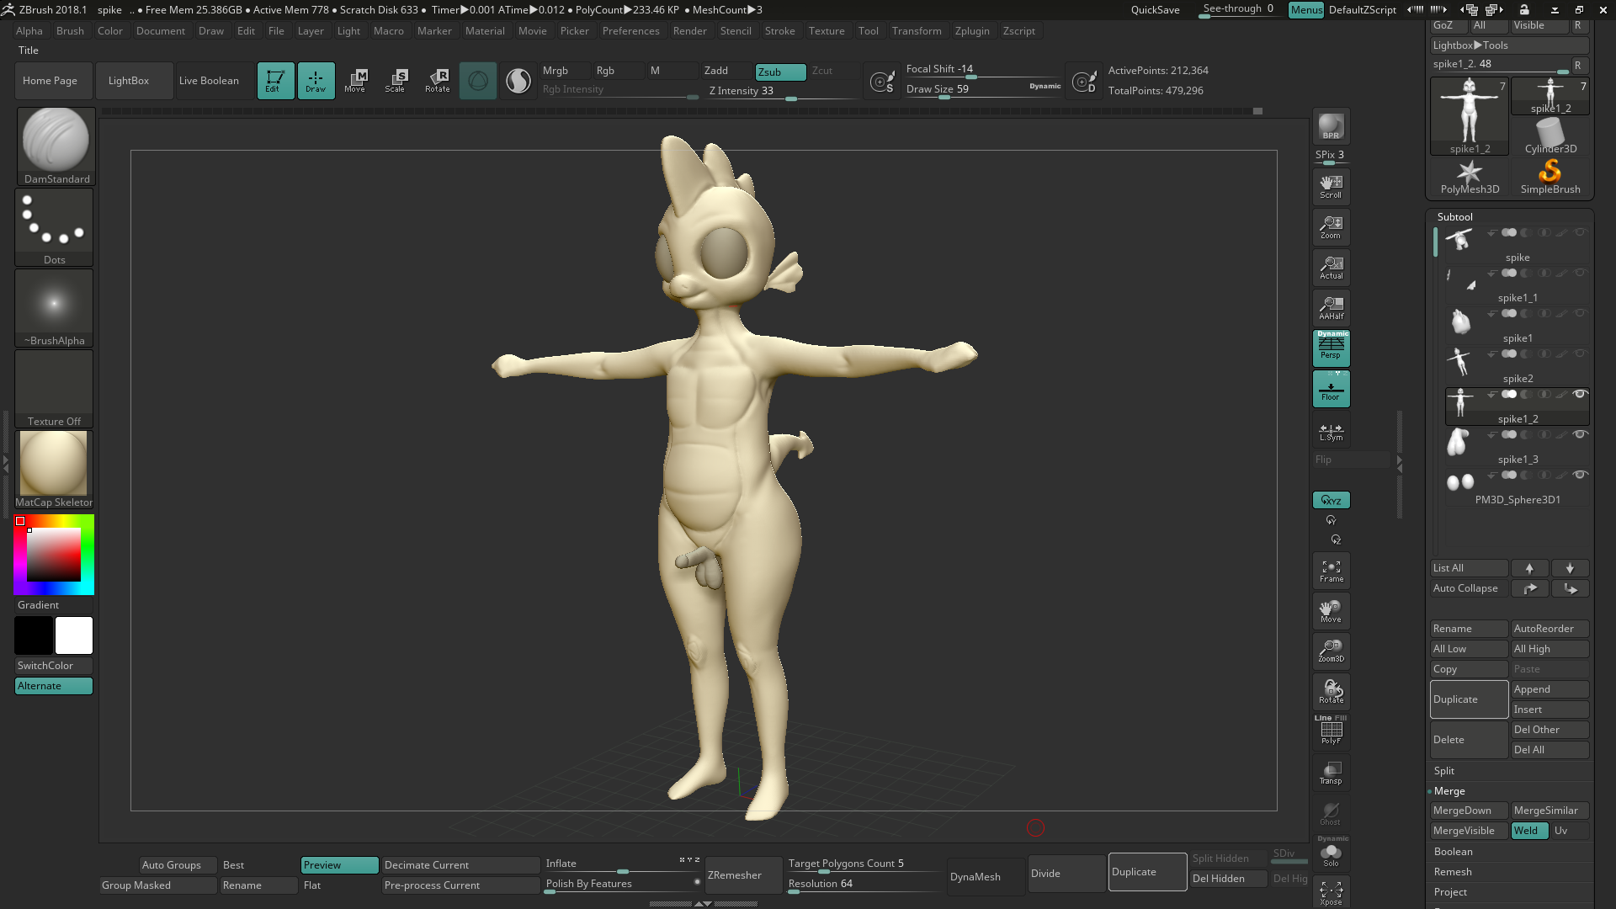Select the MatCap Skeleton material thumbnail

[x=54, y=464]
